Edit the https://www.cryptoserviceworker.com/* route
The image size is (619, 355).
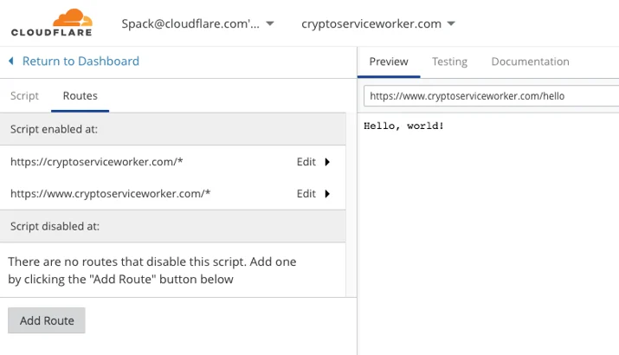click(x=306, y=194)
